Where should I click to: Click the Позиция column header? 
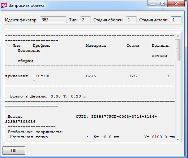point(161,46)
